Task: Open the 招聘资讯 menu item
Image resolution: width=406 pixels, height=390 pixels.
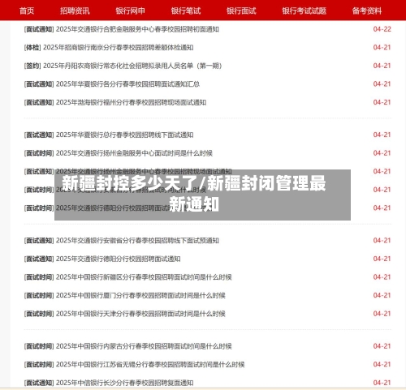Action: pos(75,11)
